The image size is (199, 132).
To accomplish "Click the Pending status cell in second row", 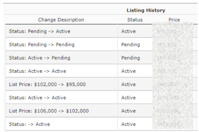I will pyautogui.click(x=131, y=45).
